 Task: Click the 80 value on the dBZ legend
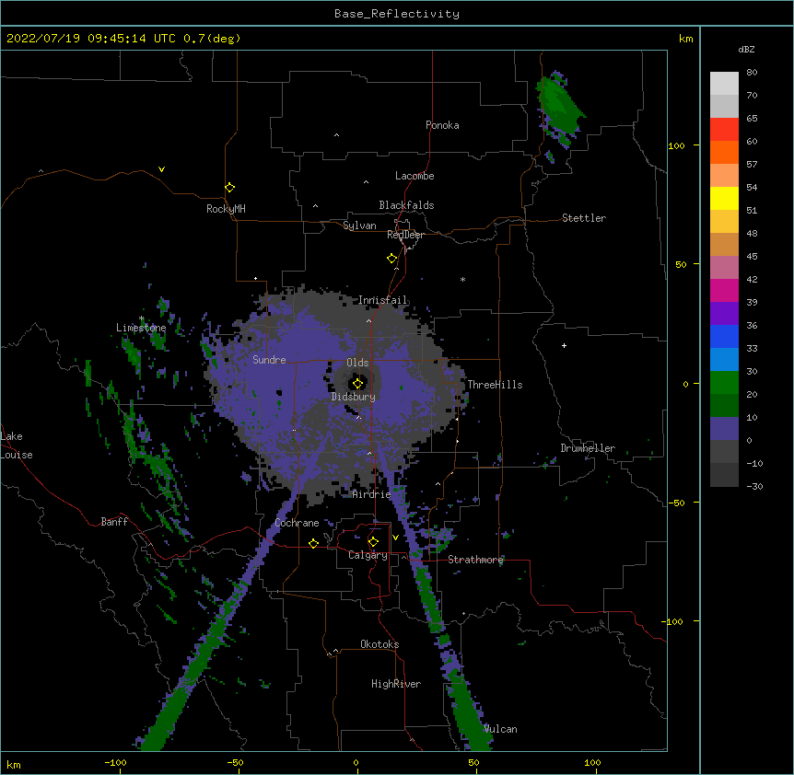(752, 73)
